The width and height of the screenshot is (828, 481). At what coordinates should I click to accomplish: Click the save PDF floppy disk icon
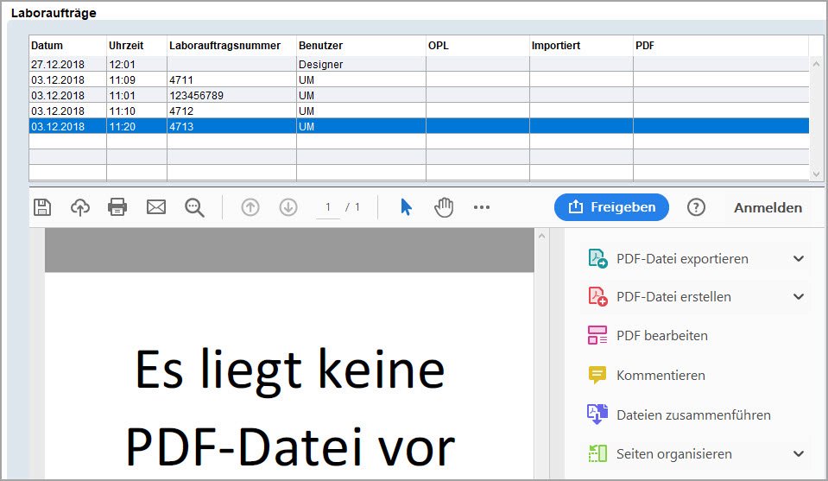[42, 207]
